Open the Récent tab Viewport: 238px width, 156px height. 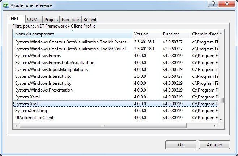pos(90,20)
